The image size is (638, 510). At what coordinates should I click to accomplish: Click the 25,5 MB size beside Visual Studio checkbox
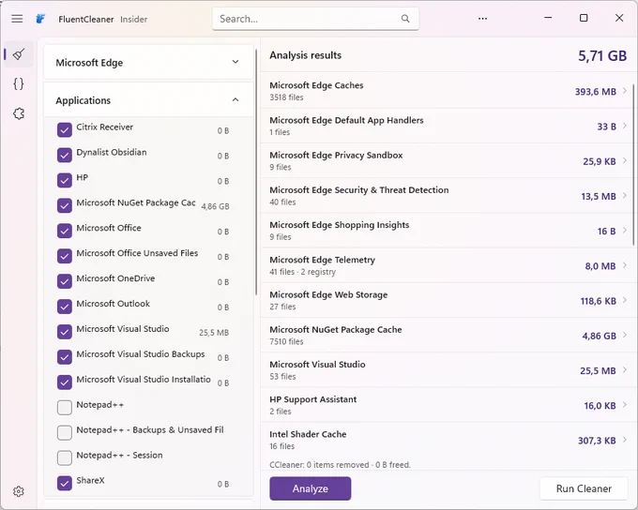(x=214, y=333)
